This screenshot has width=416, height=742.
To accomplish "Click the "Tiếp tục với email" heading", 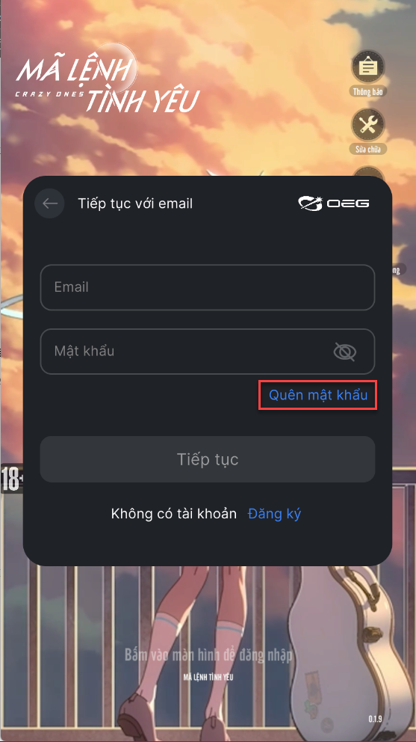I will point(135,203).
